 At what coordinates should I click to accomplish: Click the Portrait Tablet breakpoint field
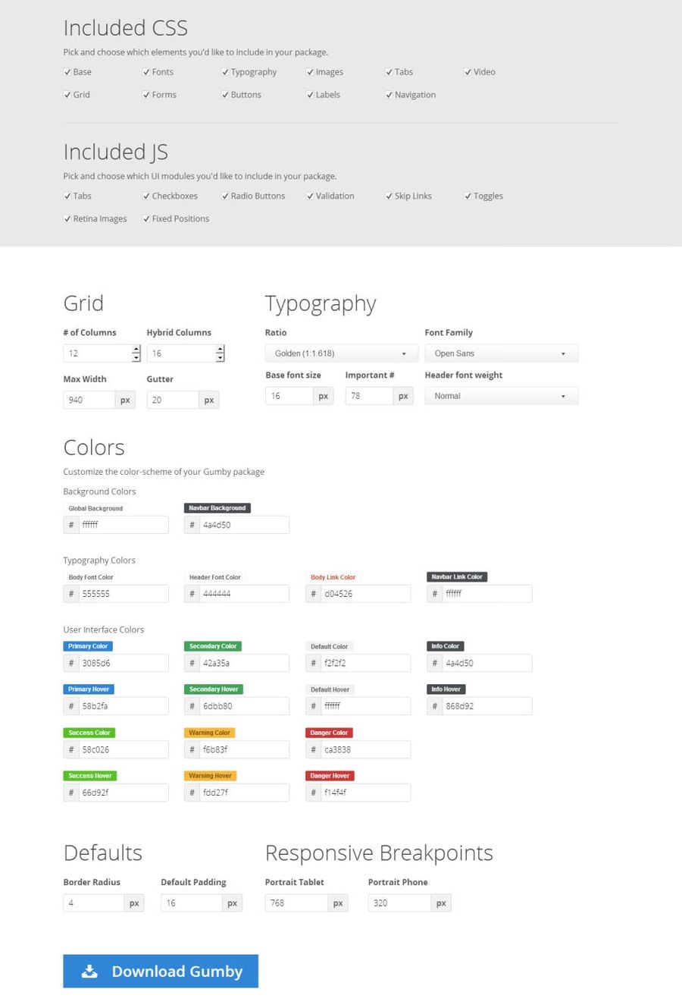click(296, 903)
